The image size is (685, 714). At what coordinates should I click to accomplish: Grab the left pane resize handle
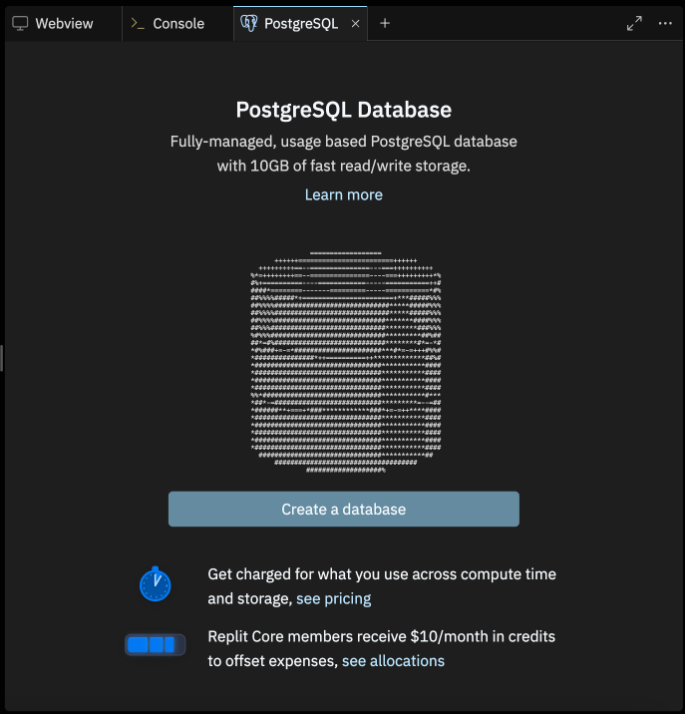(2, 357)
